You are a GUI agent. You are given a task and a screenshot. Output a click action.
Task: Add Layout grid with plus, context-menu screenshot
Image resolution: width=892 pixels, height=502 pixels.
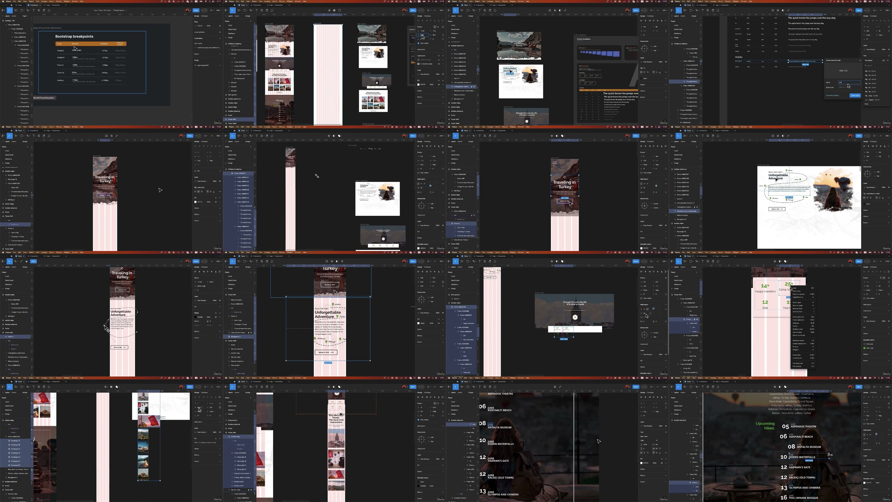889,311
